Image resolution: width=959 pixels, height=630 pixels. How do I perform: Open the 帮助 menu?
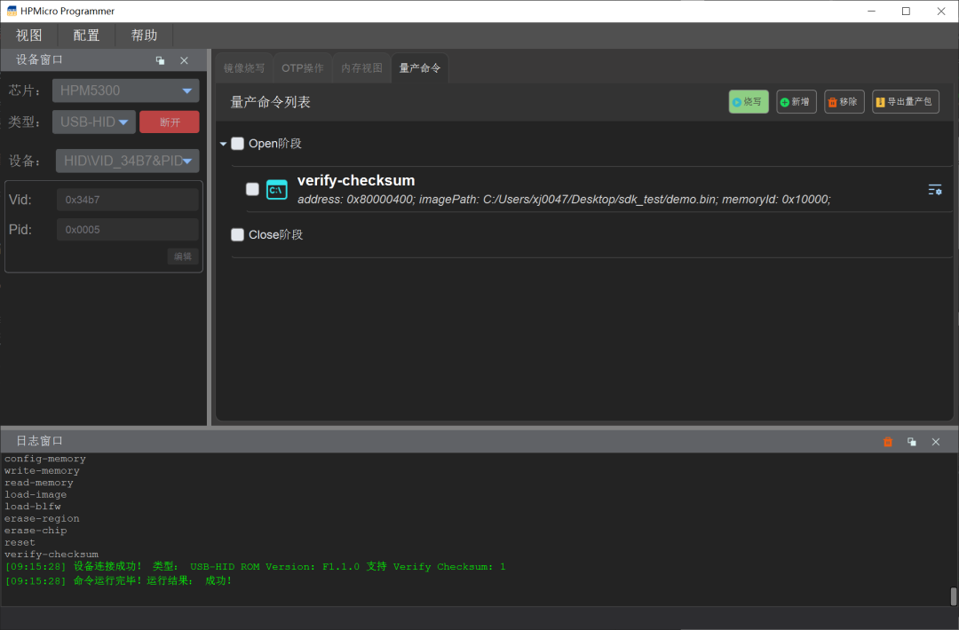click(145, 35)
